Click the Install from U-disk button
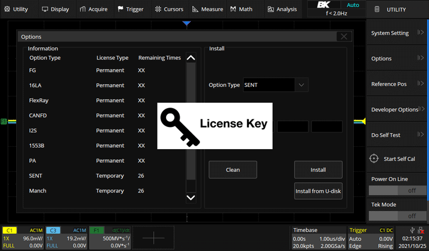 [x=318, y=191]
